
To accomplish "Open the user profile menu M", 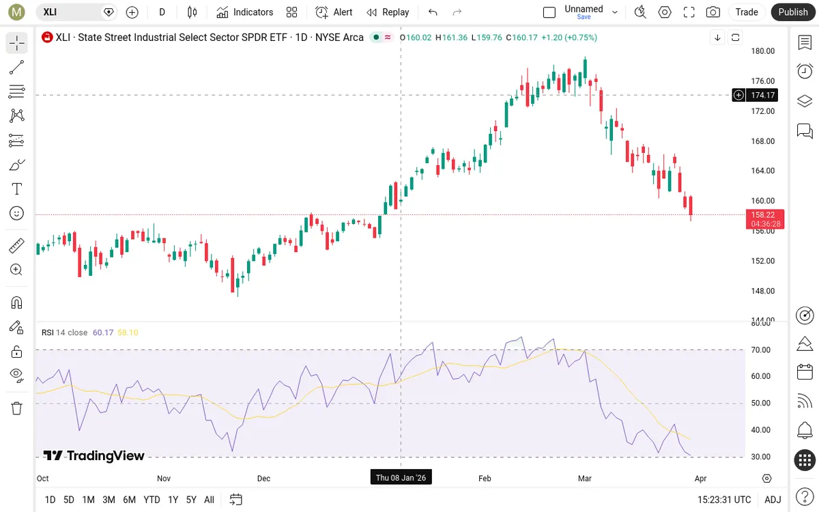I will pyautogui.click(x=16, y=12).
